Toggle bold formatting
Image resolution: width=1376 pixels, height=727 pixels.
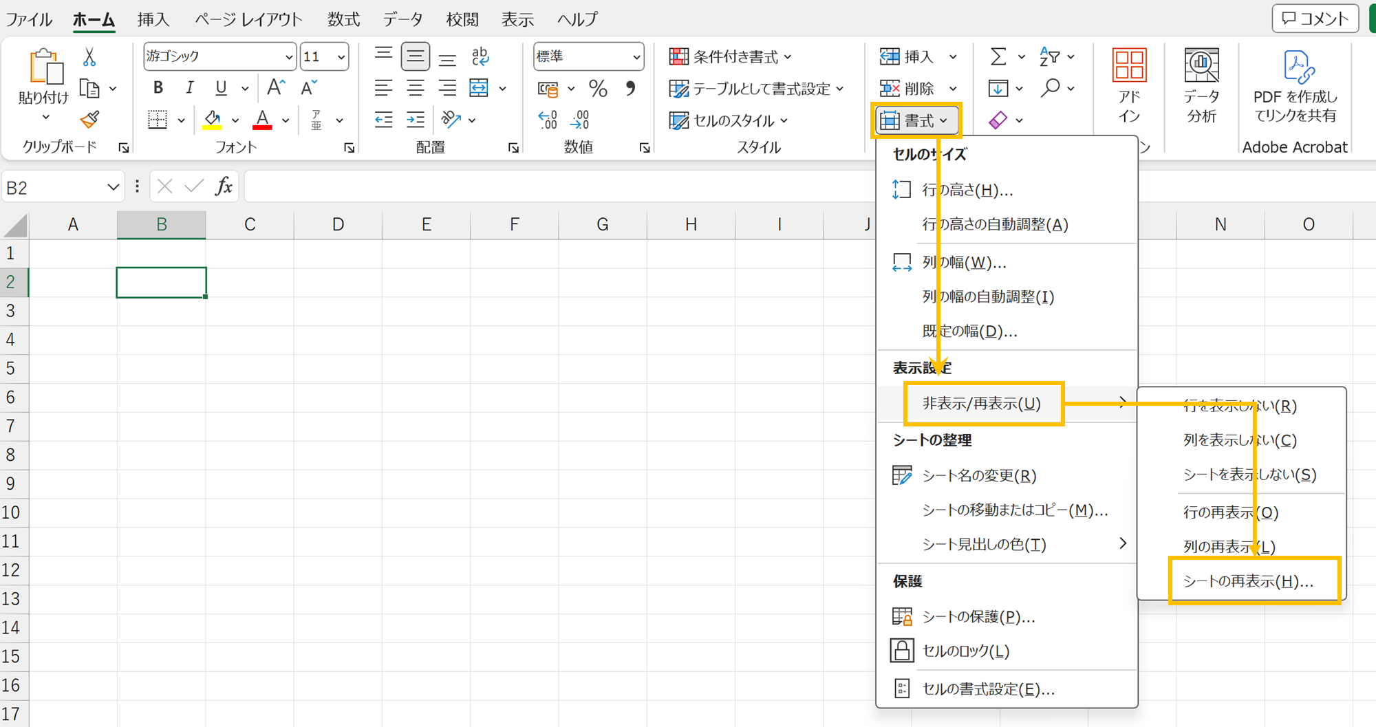pyautogui.click(x=158, y=88)
